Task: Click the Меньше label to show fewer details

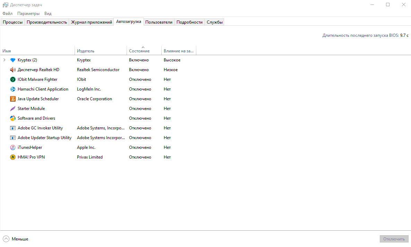Action: [20, 239]
